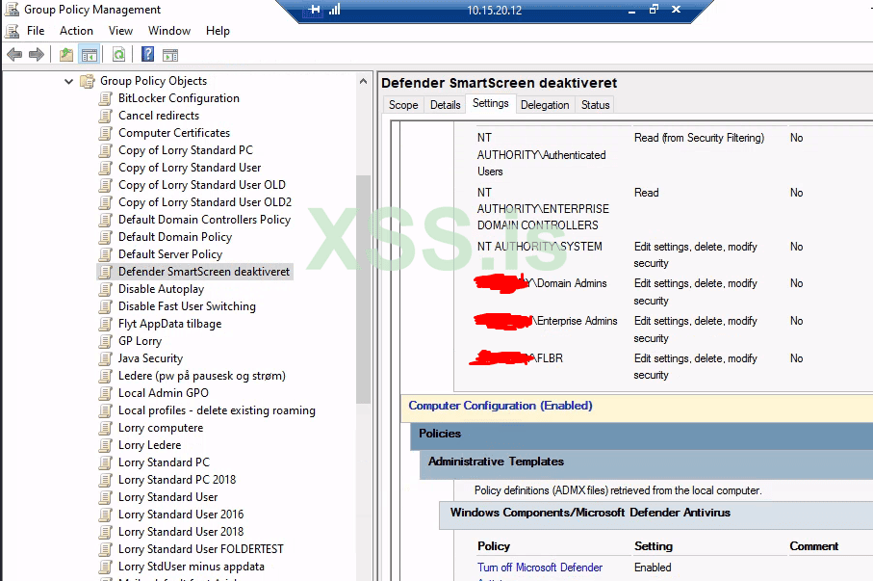The width and height of the screenshot is (873, 581).
Task: Open the Help question mark icon
Action: point(147,54)
